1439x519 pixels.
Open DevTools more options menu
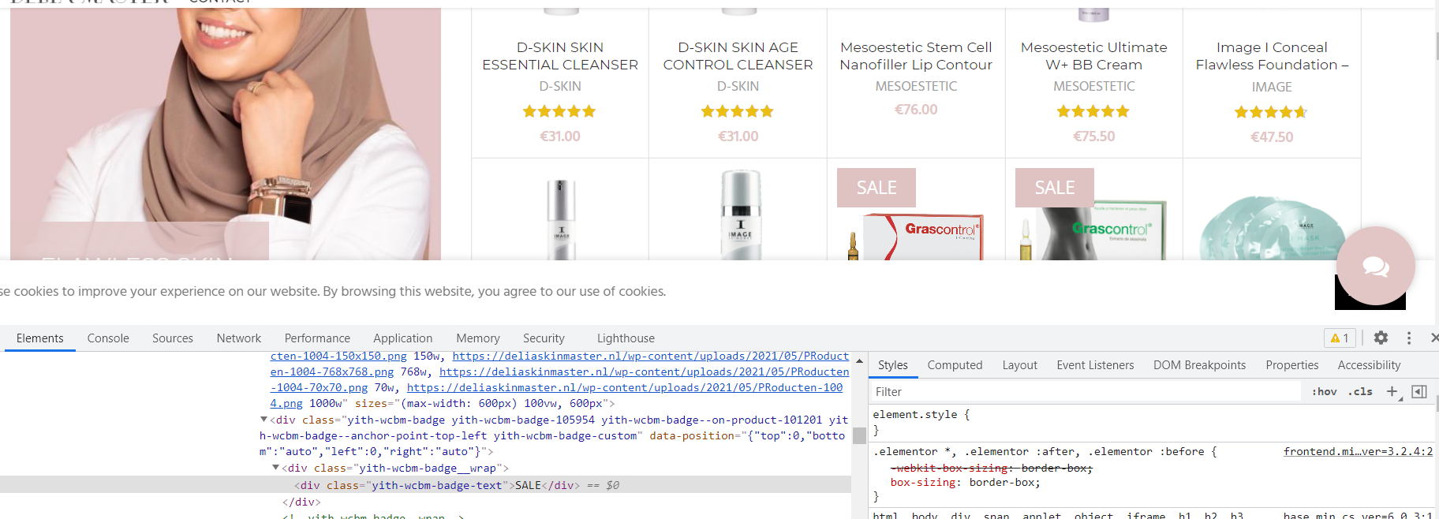(x=1409, y=338)
